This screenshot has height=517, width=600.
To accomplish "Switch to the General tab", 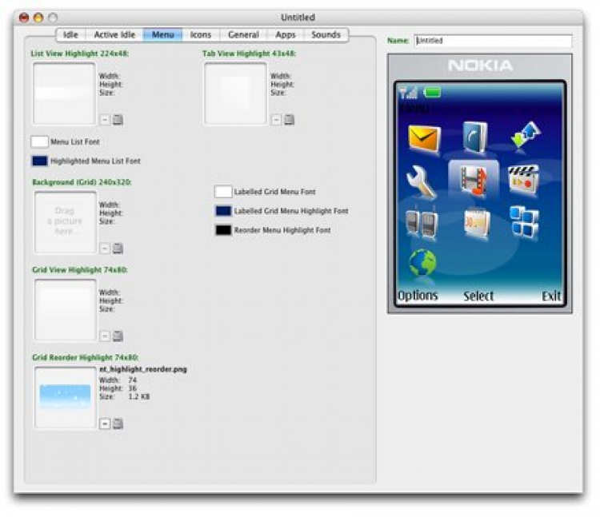I will (243, 35).
